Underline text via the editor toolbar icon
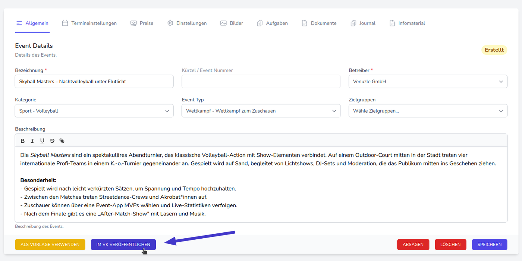Image resolution: width=522 pixels, height=261 pixels. (x=42, y=141)
